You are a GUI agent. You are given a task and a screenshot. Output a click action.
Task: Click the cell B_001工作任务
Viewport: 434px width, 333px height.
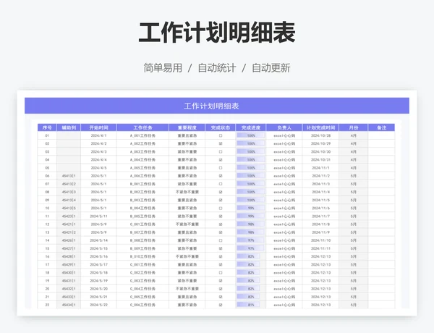[142, 184]
